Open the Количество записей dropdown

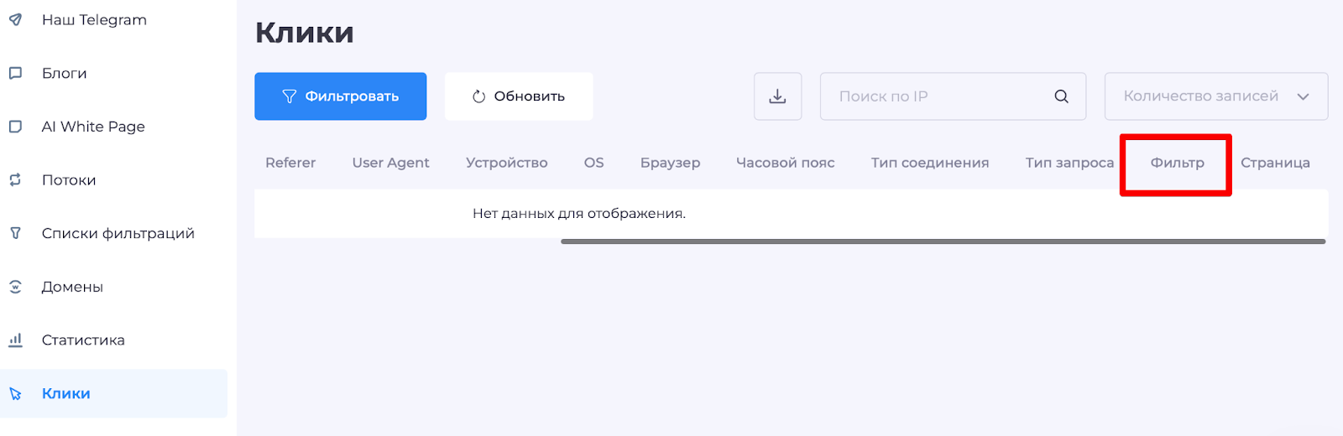[x=1215, y=96]
